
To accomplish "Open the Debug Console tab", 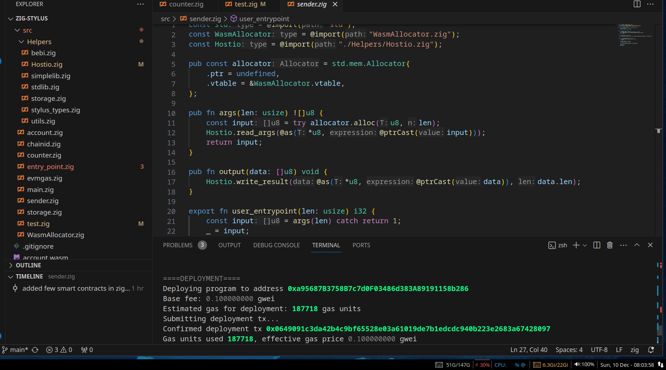I will [276, 245].
